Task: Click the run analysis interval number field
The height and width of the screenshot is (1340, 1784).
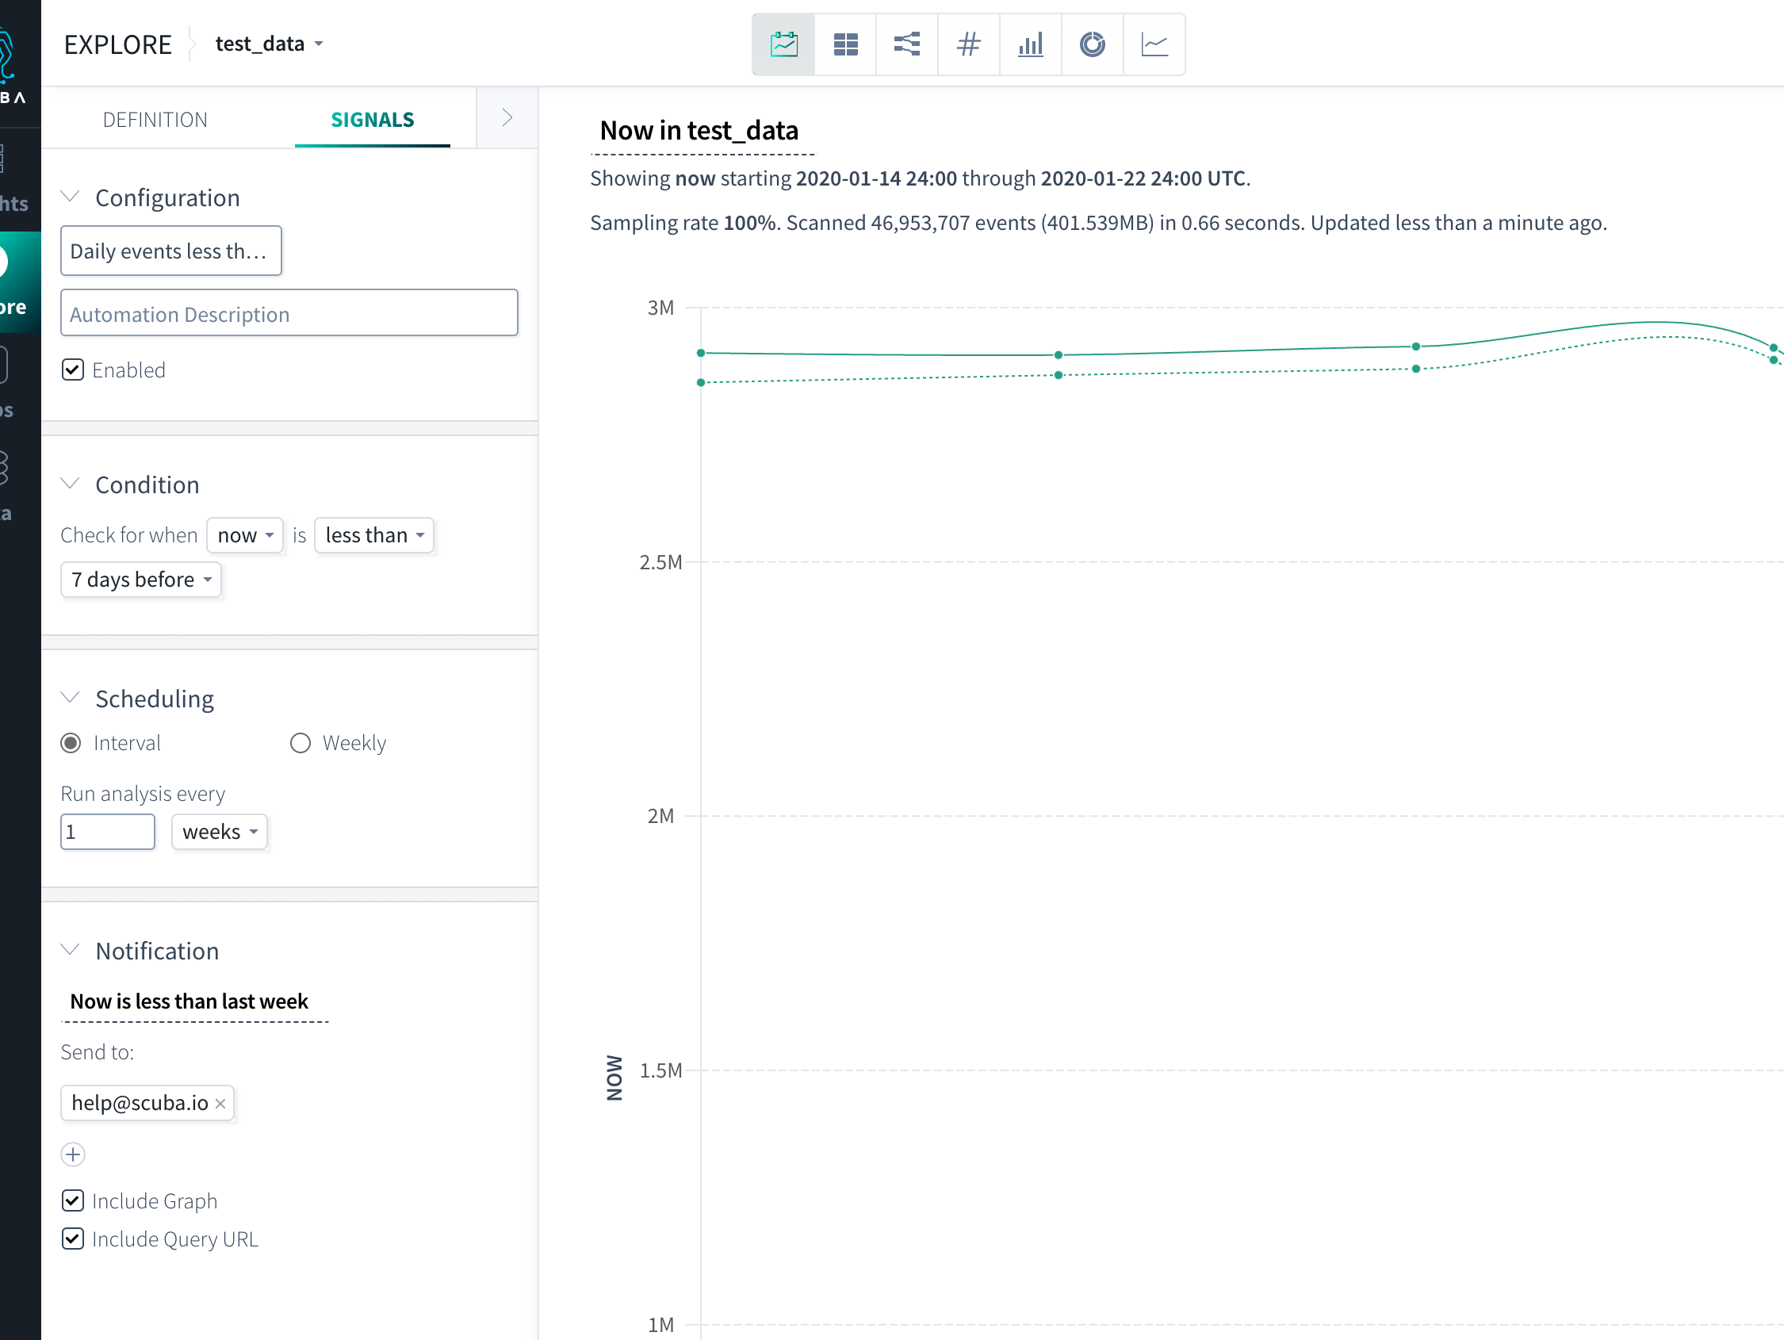Action: [108, 831]
